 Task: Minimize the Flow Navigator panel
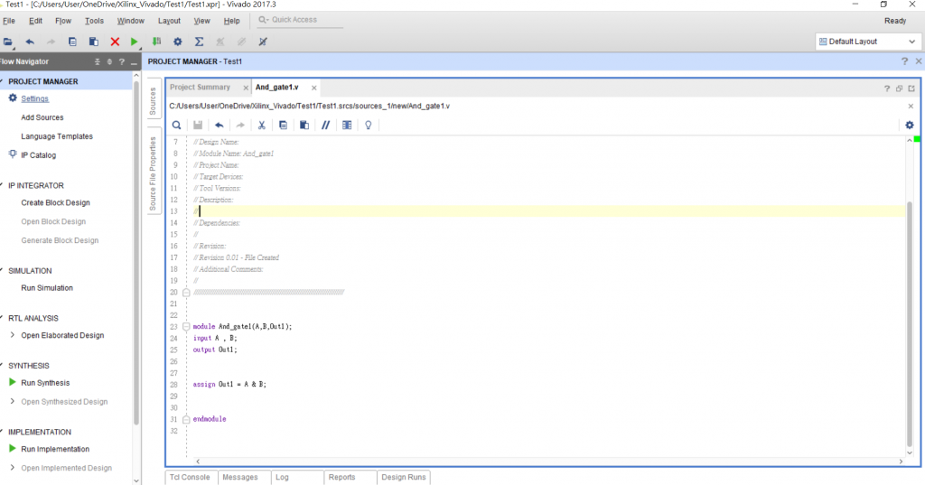point(134,62)
